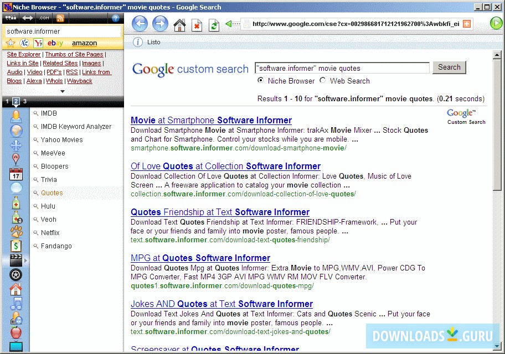Open Wayback link

80,81
